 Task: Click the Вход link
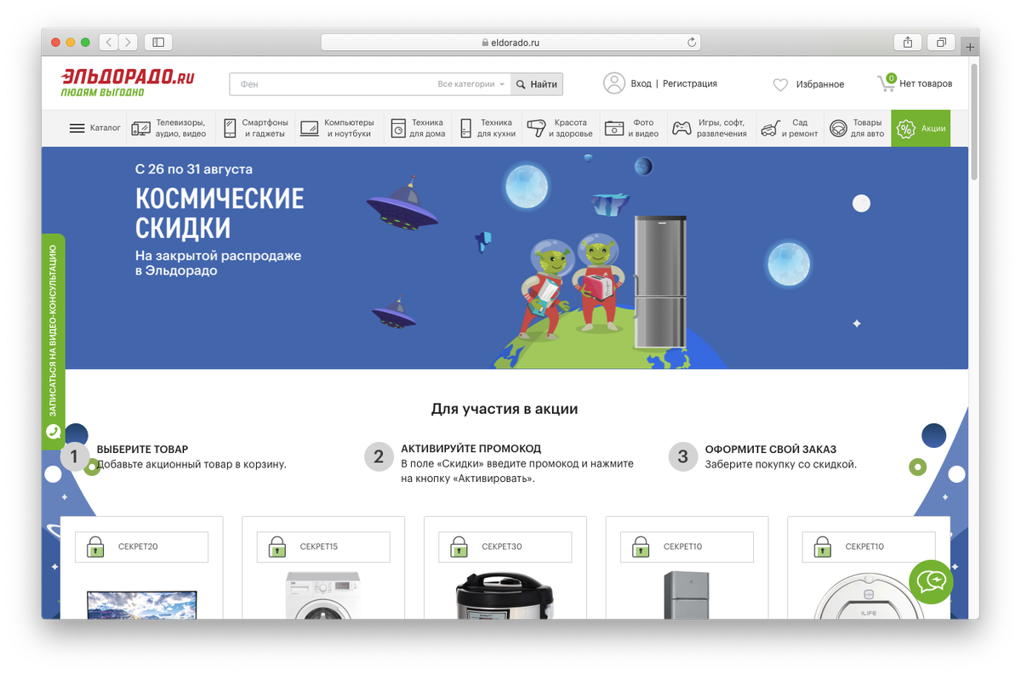[641, 83]
